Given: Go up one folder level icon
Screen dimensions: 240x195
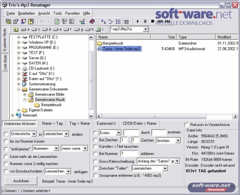Looking at the screenshot, I should click(x=16, y=29).
